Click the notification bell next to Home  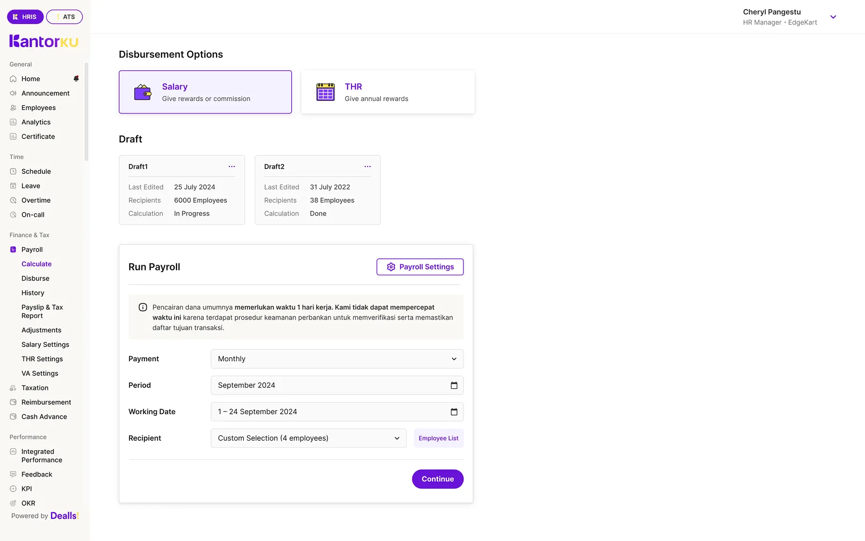[x=76, y=78]
